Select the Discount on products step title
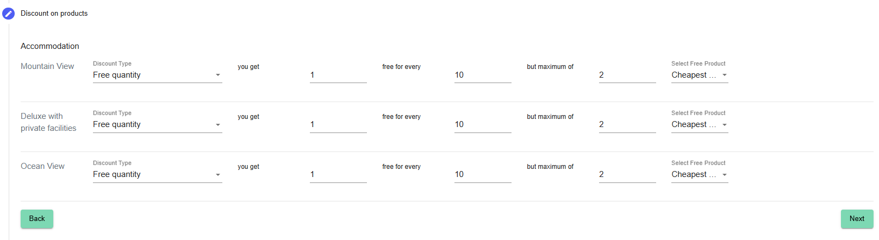879x240 pixels. [54, 13]
